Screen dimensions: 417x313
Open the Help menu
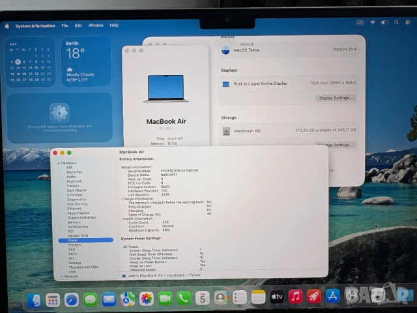[x=114, y=25]
